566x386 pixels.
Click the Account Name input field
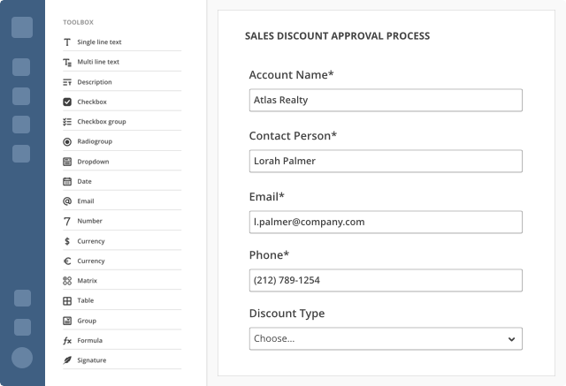386,100
